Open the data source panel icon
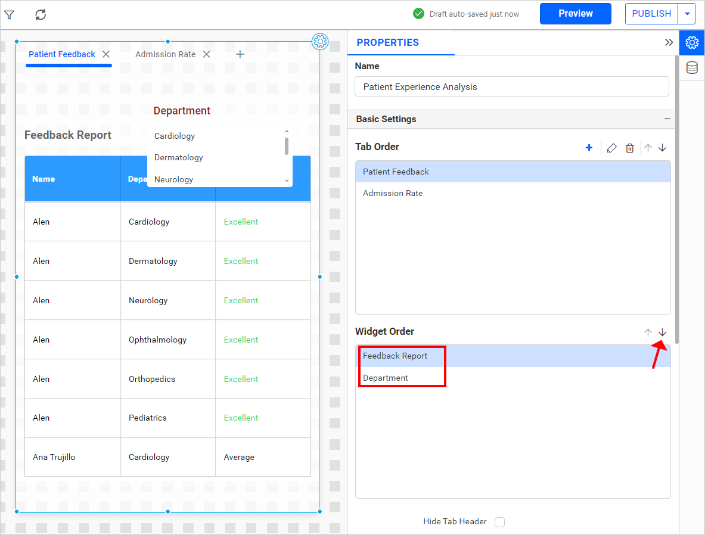Viewport: 705px width, 535px height. (692, 68)
